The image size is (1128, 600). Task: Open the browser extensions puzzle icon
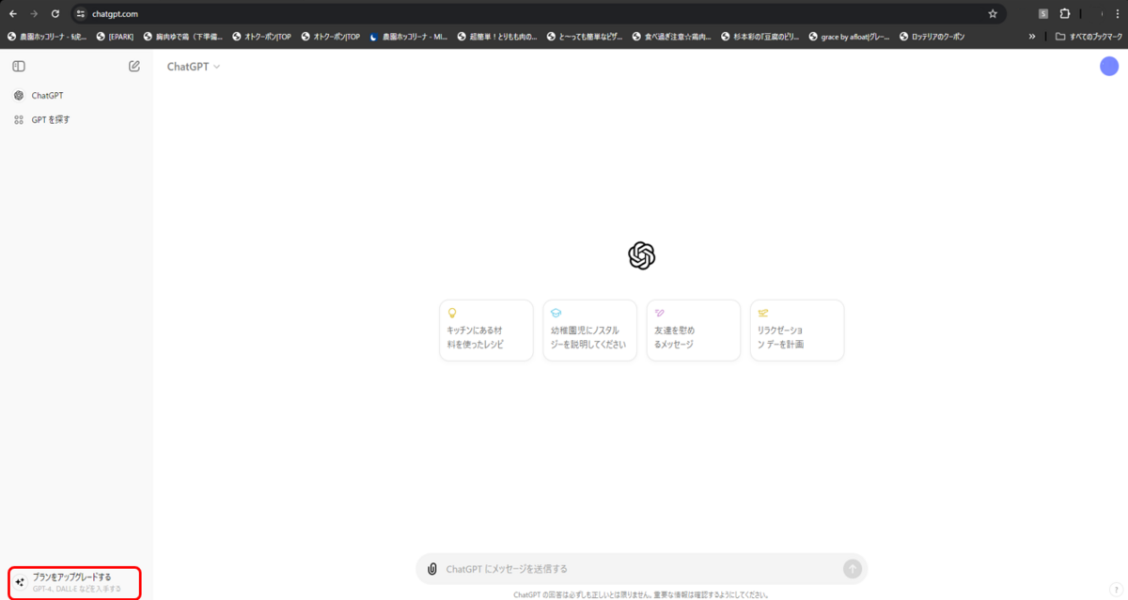(x=1065, y=14)
